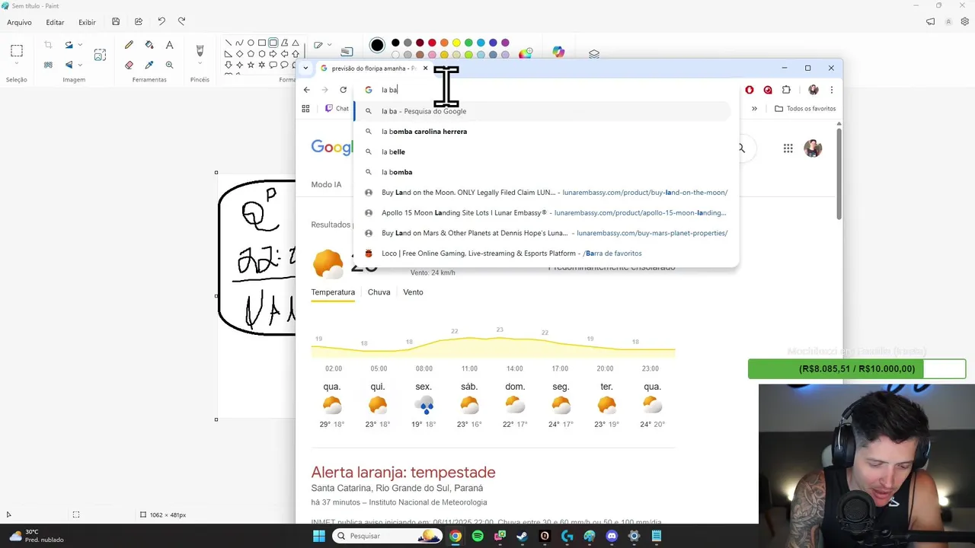Open the Arquivo menu in Paint
Screen dimensions: 975x548
[x=19, y=22]
